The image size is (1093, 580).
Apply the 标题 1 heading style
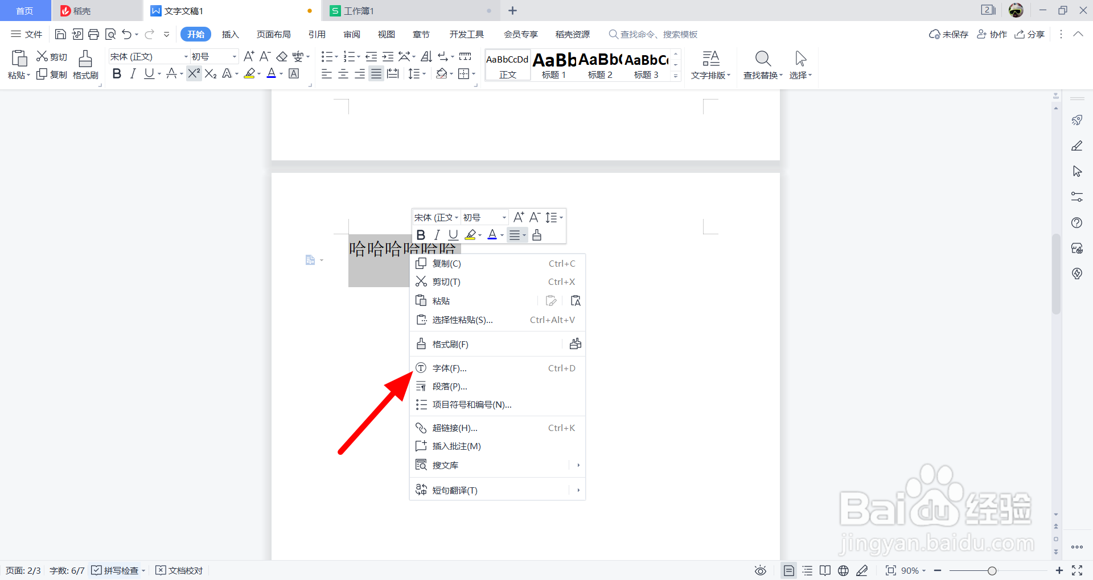[x=554, y=65]
